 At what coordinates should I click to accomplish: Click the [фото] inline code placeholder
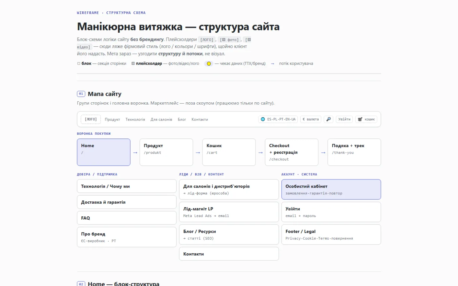(x=229, y=40)
